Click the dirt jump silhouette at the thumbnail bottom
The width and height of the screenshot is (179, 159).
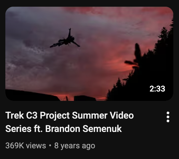click(x=32, y=95)
